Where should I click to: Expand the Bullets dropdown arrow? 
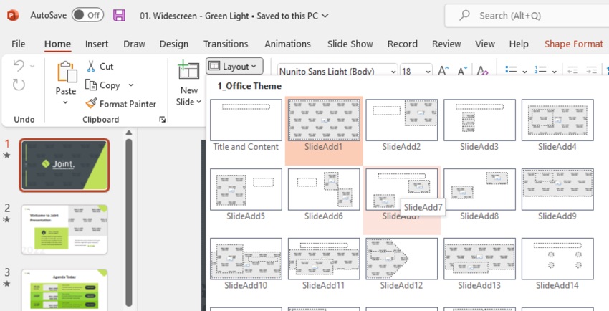tap(524, 72)
